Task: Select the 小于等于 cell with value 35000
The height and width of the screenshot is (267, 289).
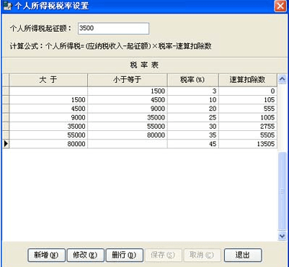Action: [x=128, y=117]
